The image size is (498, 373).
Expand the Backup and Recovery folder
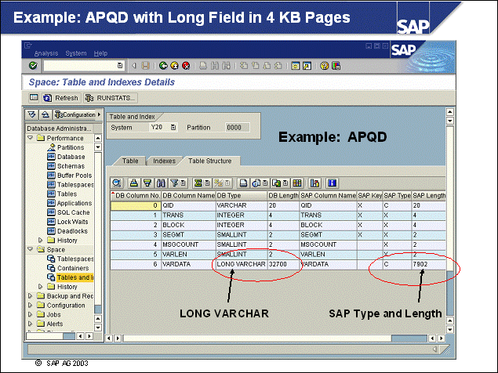pyautogui.click(x=31, y=296)
